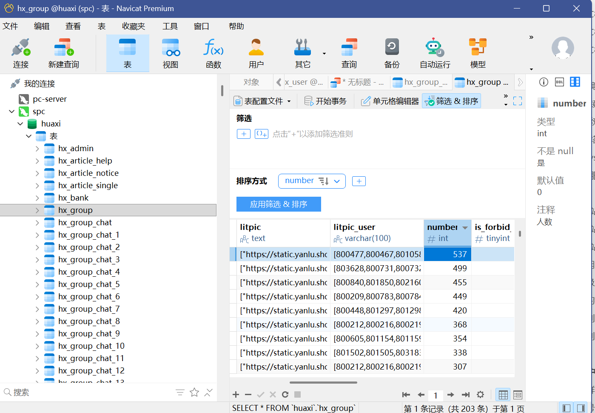Screen dimensions: 595x413
Task: Switch to form view display
Action: pyautogui.click(x=518, y=395)
